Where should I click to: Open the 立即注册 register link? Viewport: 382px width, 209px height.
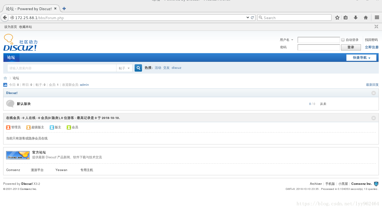click(x=372, y=47)
